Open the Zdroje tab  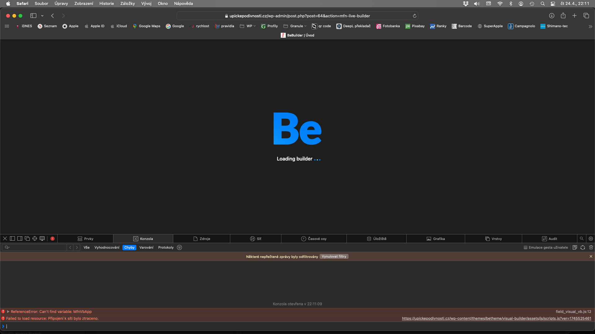pyautogui.click(x=202, y=239)
